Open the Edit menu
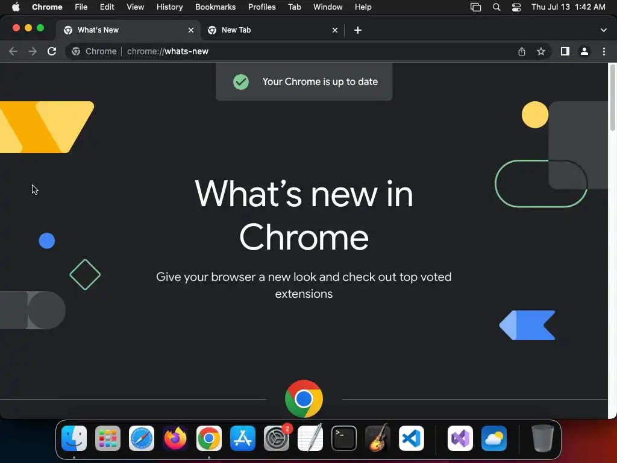 [107, 7]
